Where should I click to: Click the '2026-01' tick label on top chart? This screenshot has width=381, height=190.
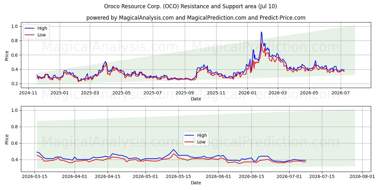(x=247, y=93)
